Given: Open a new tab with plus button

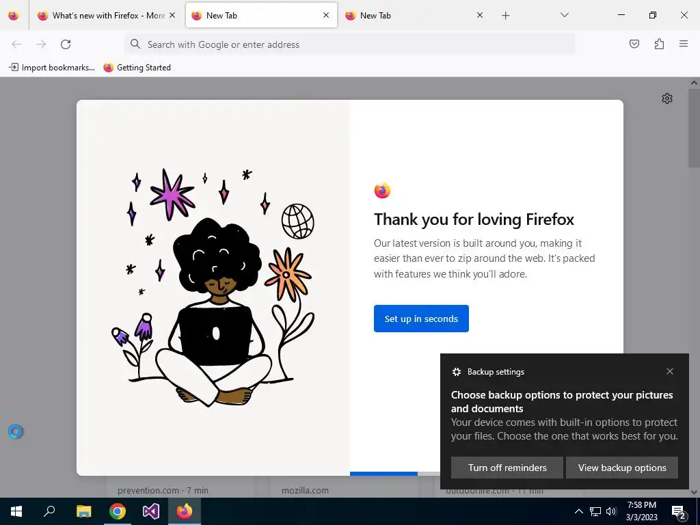Looking at the screenshot, I should [x=505, y=16].
